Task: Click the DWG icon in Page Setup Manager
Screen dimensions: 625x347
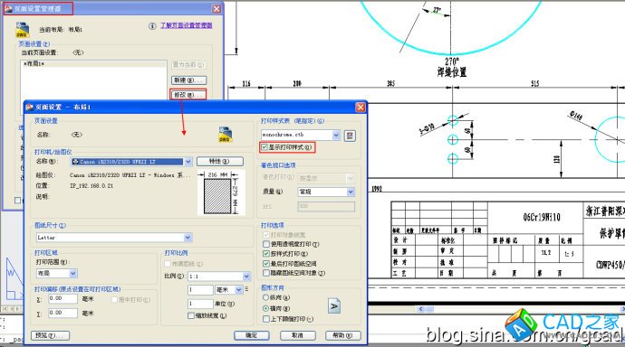Action: [x=24, y=30]
